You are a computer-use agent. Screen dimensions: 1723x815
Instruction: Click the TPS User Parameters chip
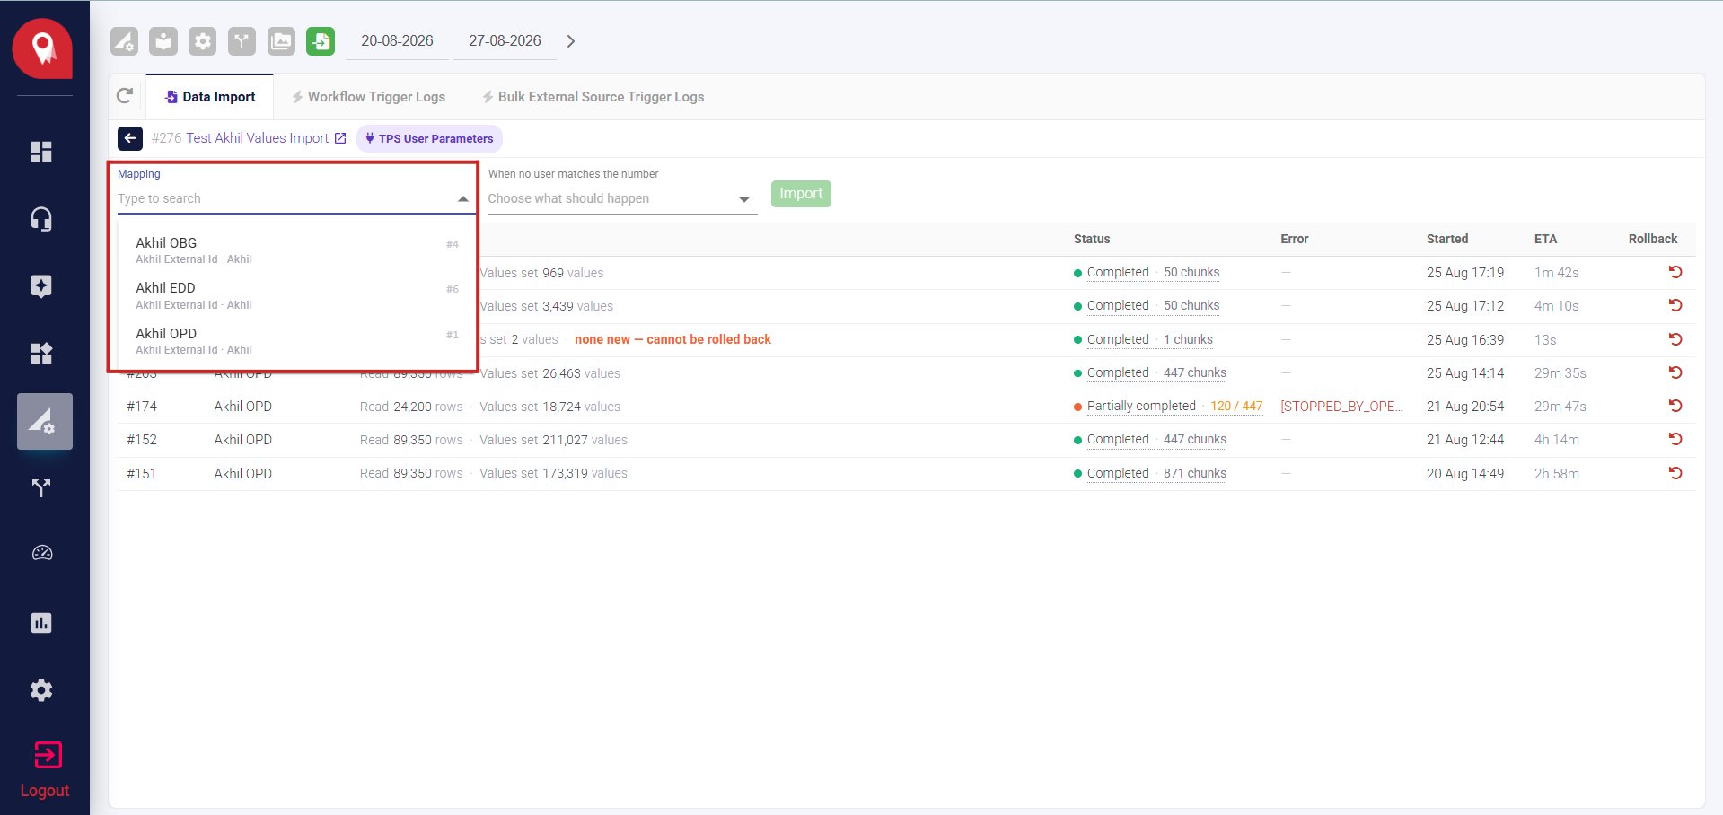[x=429, y=138]
